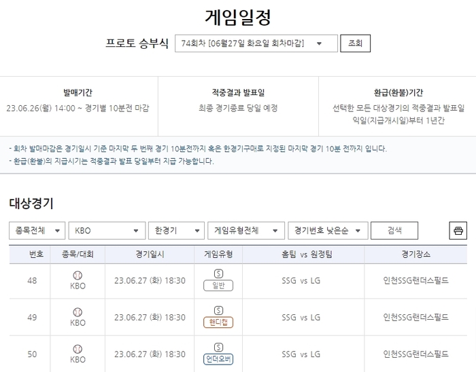Image resolution: width=476 pixels, height=372 pixels.
Task: Open the 74회차 round selection dropdown
Action: coord(256,43)
